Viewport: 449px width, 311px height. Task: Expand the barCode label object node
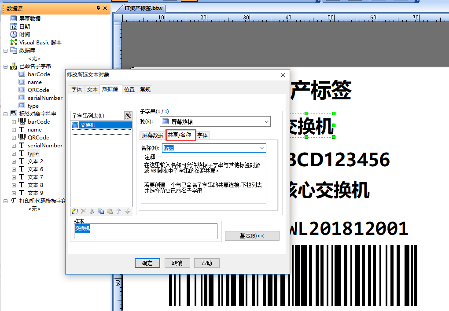click(x=14, y=122)
